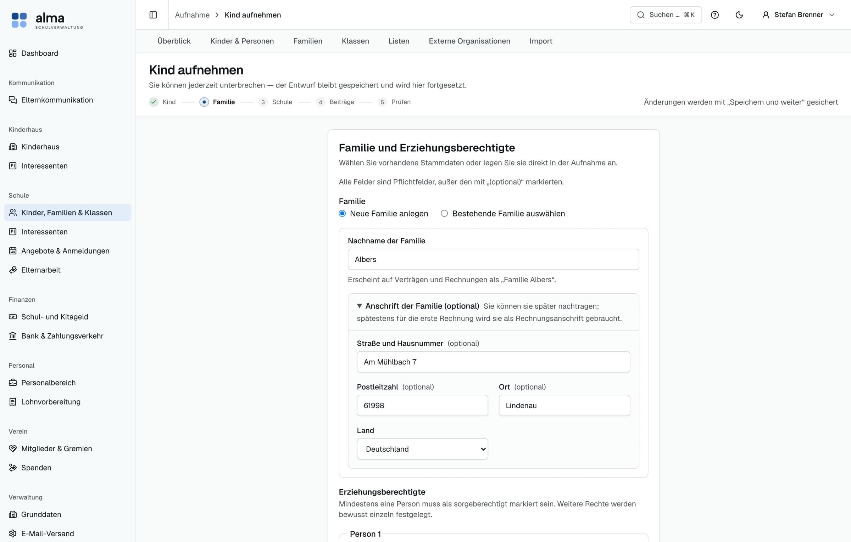The image size is (851, 542).
Task: Open the Suchen search box
Action: click(666, 15)
